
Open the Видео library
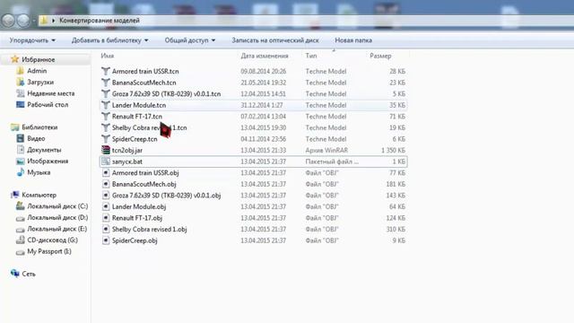[36, 138]
